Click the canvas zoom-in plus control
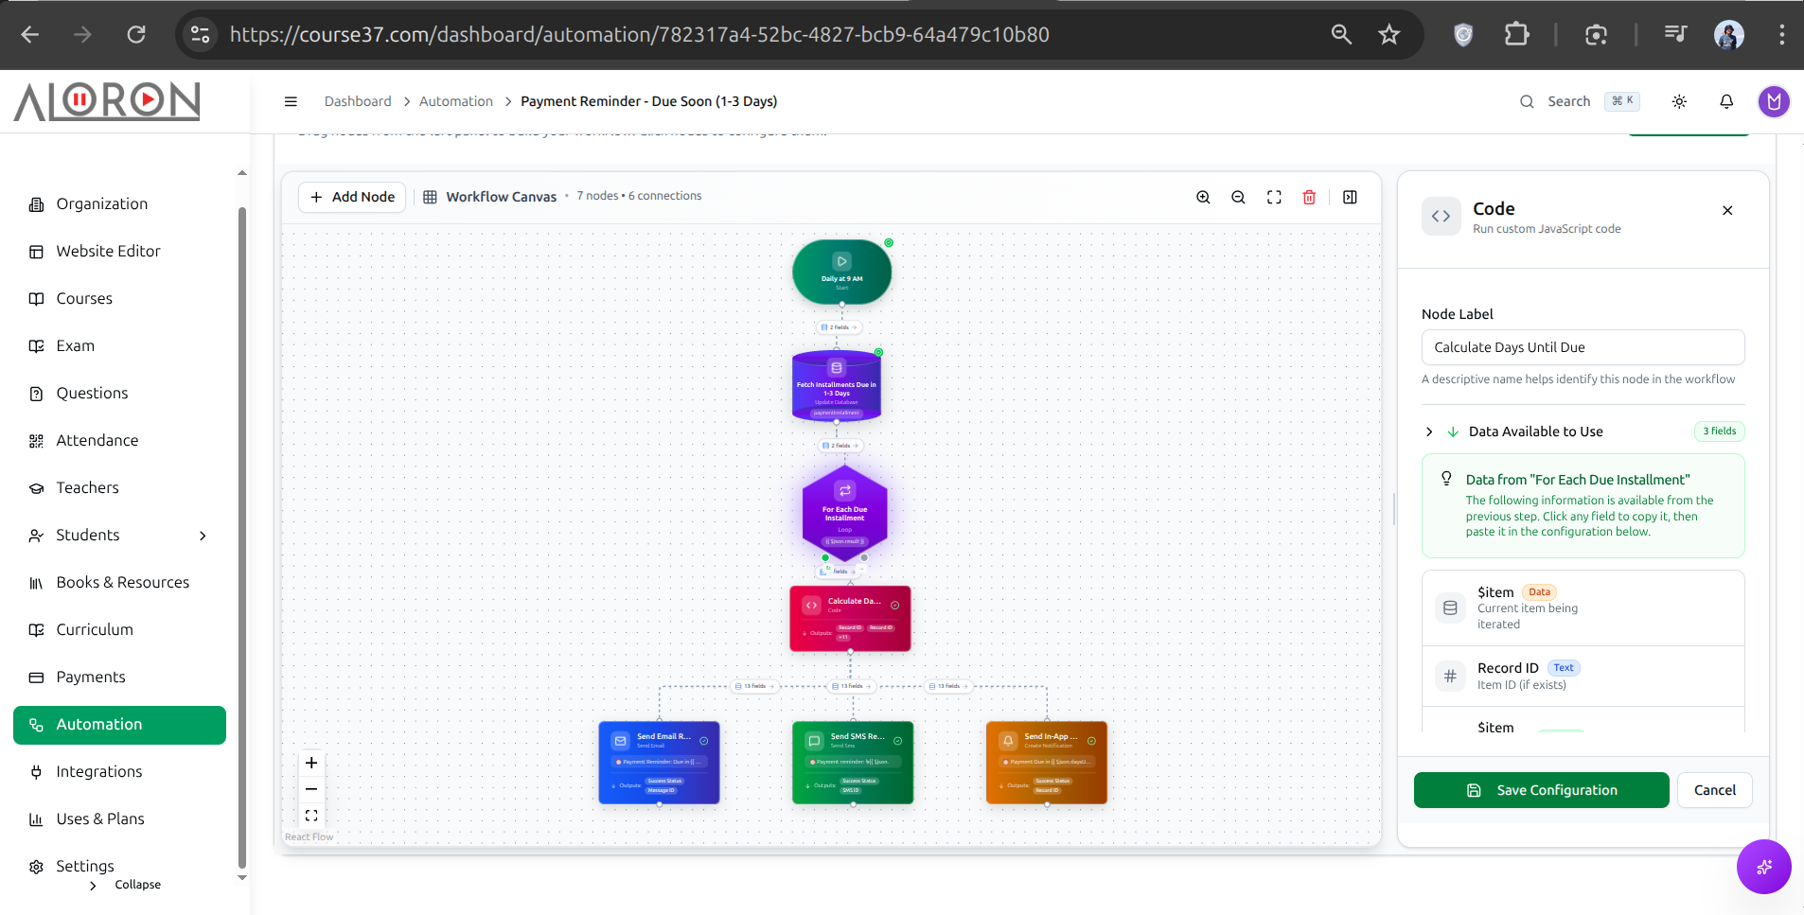This screenshot has width=1804, height=915. click(x=311, y=763)
